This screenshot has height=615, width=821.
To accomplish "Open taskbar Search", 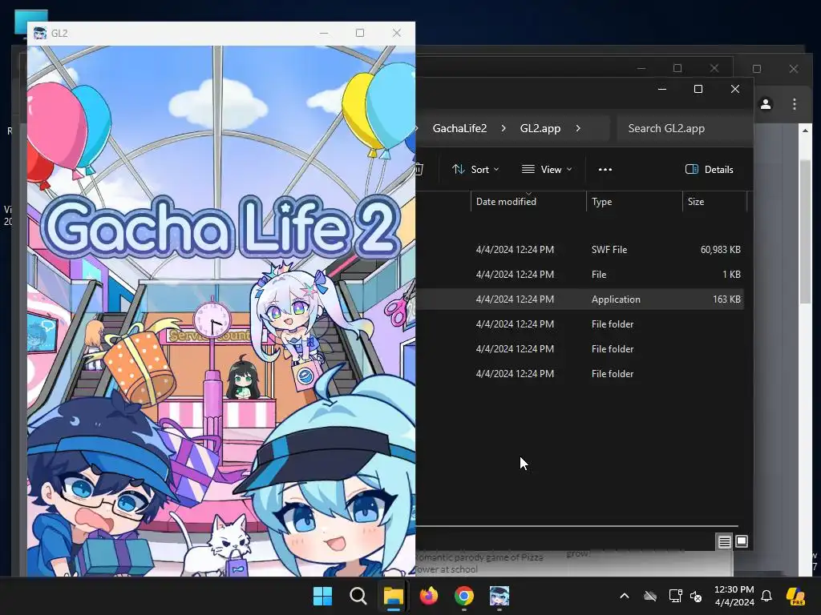I will (x=358, y=596).
